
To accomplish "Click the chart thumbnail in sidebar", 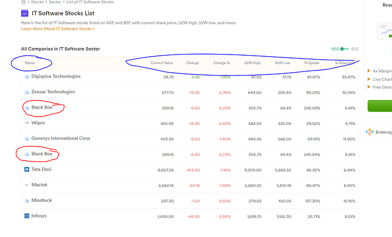I will pyautogui.click(x=385, y=31).
